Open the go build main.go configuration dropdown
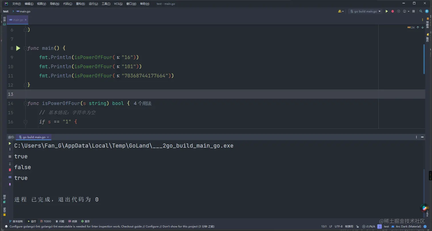This screenshot has height=231, width=432. click(x=365, y=11)
